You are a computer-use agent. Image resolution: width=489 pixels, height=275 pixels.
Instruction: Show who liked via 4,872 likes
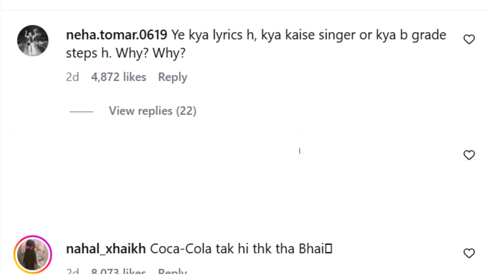tap(118, 77)
